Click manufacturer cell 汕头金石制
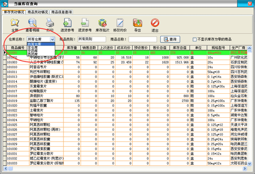This screenshot has height=174, width=255. 239,96
